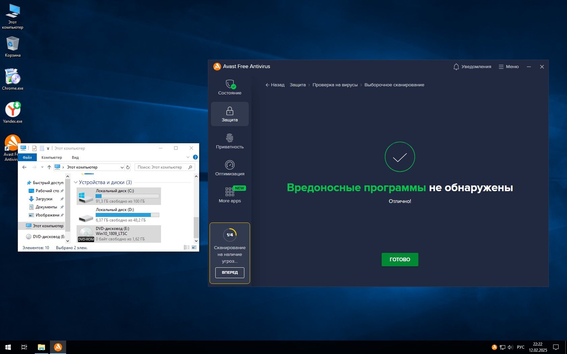Collapse the Устройства и диски group
567x354 pixels.
(76, 182)
